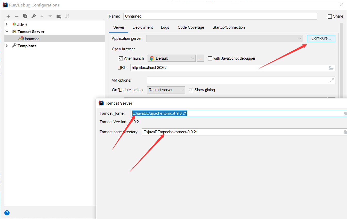Screen dimensions: 347x219
Task: Sort configurations alphabetically icon
Action: (67, 16)
